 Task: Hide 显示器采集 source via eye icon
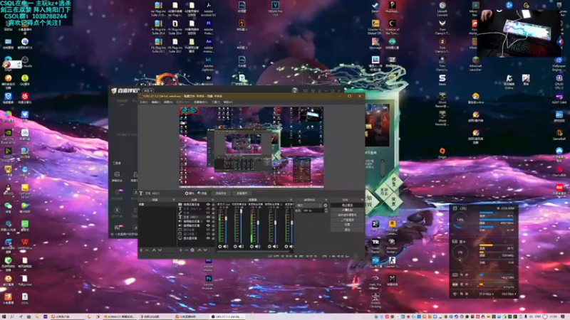coord(208,238)
